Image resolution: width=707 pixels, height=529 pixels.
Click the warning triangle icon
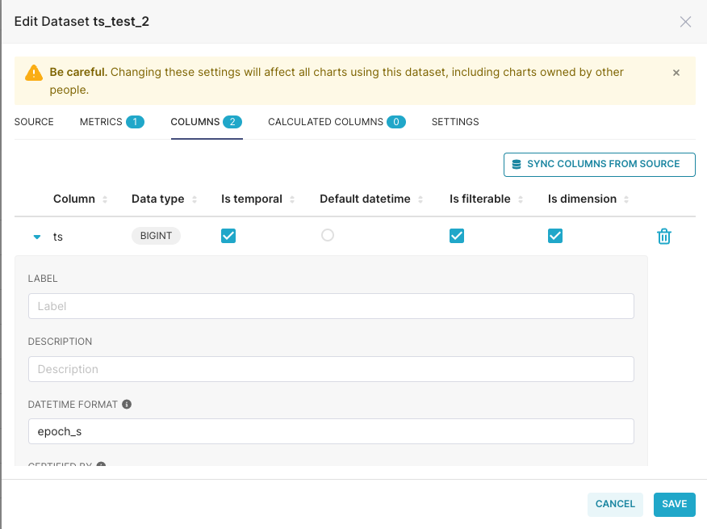33,72
